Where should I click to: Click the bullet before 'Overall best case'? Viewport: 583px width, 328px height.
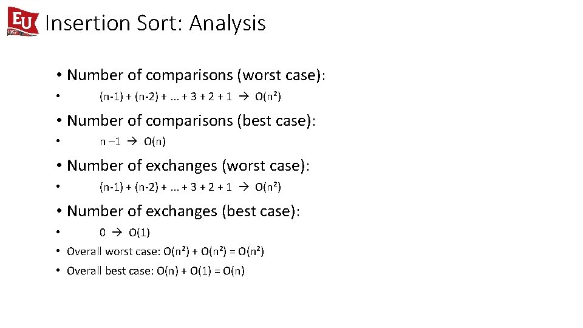[58, 270]
